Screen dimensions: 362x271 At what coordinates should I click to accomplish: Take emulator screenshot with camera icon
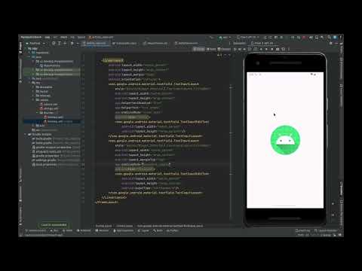278,49
